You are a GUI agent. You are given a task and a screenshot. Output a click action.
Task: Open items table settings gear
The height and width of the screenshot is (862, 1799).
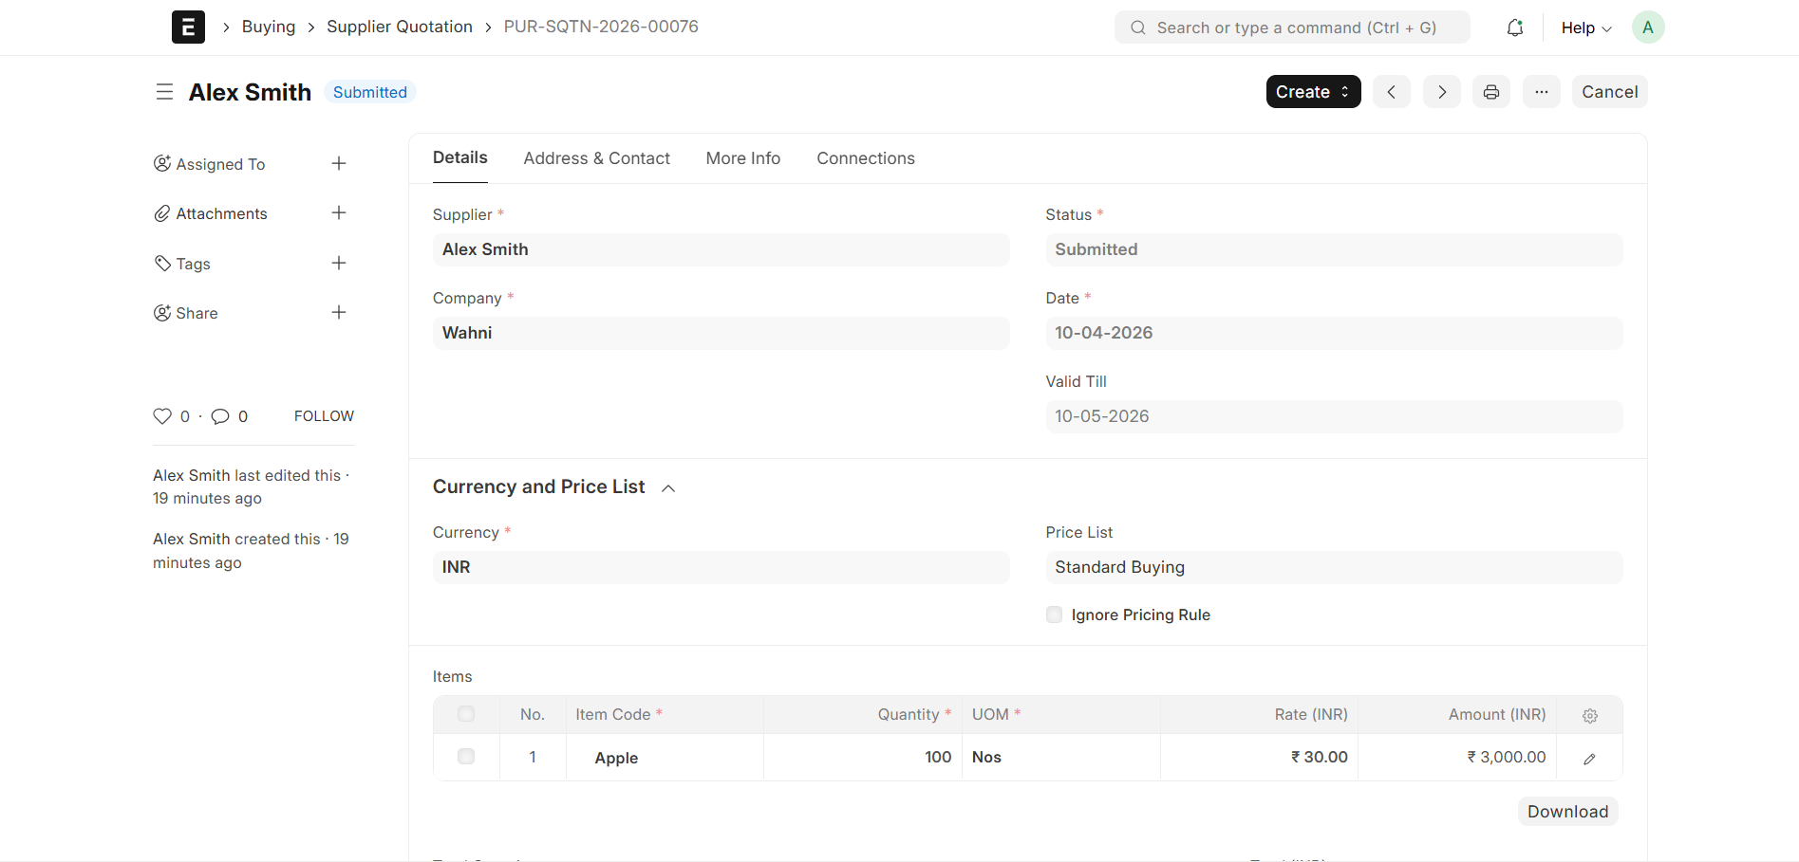pos(1590,716)
